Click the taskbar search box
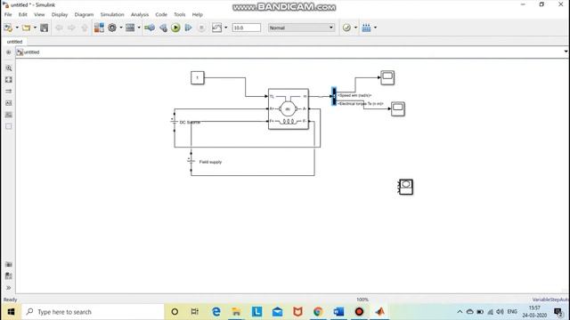Image resolution: width=570 pixels, height=320 pixels. (x=94, y=312)
